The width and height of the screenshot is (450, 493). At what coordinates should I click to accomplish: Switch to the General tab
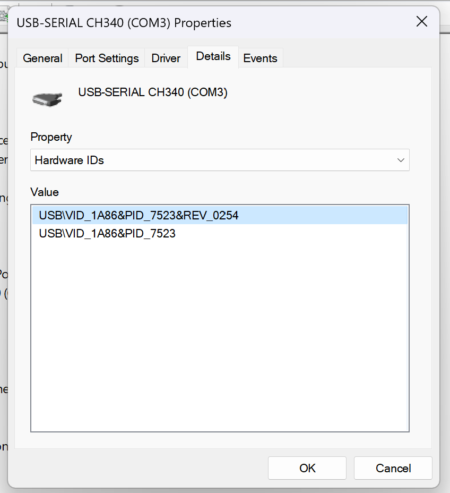[x=42, y=58]
